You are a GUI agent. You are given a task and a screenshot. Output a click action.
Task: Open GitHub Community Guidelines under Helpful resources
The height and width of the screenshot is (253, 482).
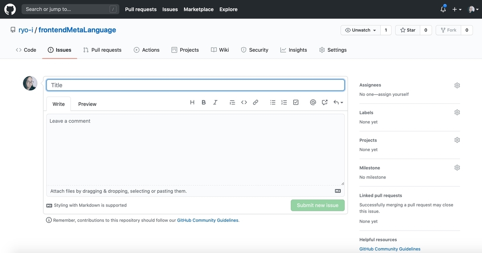[x=390, y=249]
